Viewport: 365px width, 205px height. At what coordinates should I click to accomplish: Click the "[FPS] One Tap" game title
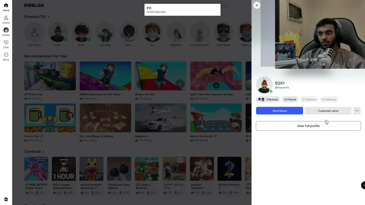pyautogui.click(x=33, y=94)
